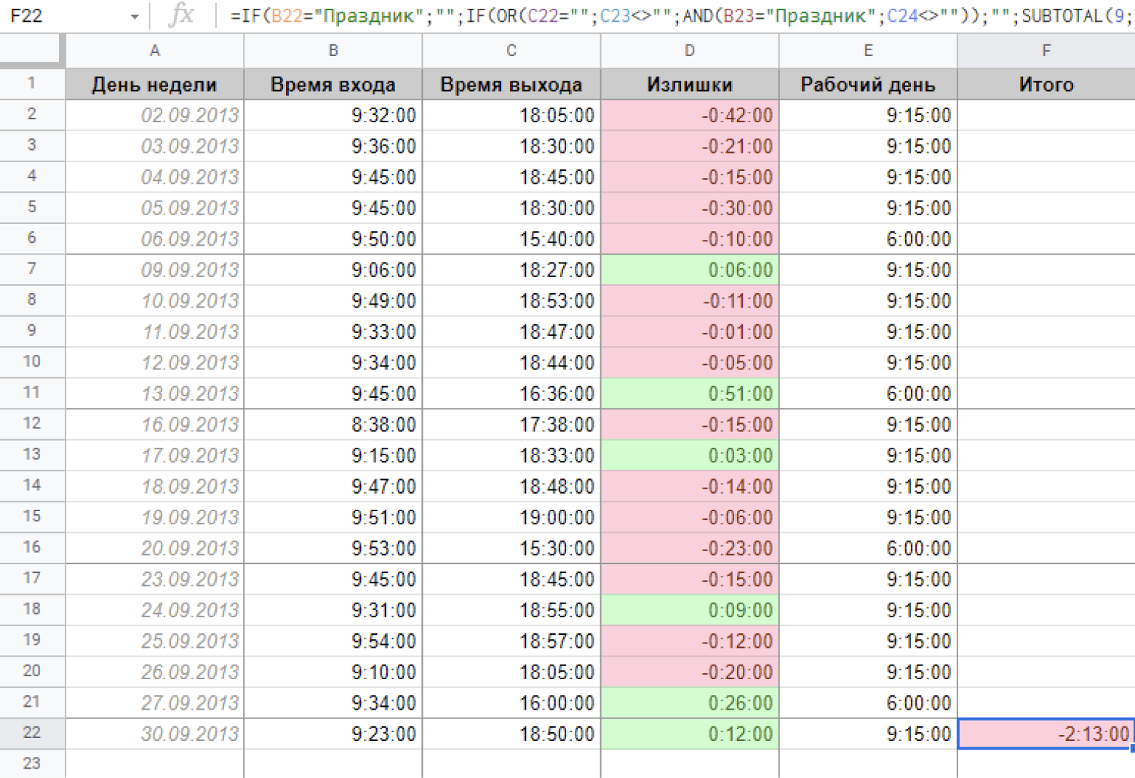Viewport: 1135px width, 778px height.
Task: Click exit time 19:00:00
Action: tap(511, 518)
